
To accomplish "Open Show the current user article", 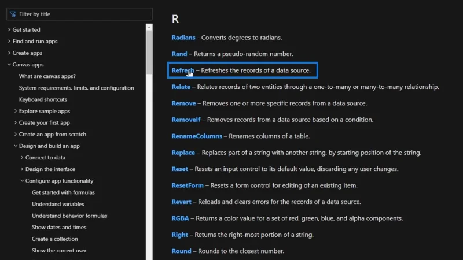I will pos(59,251).
